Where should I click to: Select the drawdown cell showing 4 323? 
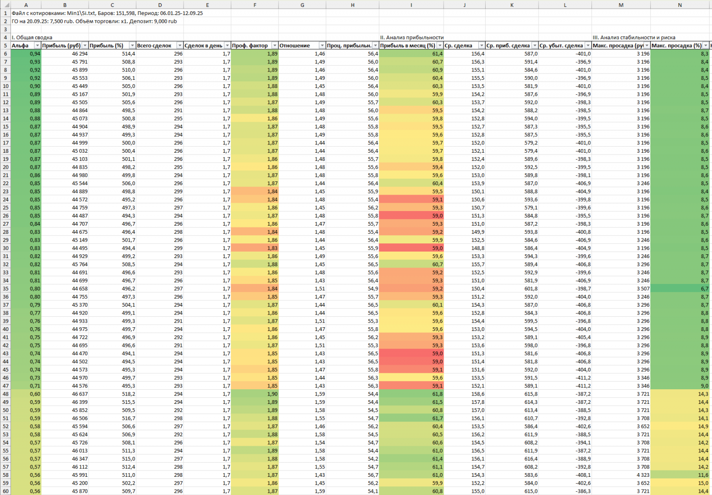click(621, 475)
